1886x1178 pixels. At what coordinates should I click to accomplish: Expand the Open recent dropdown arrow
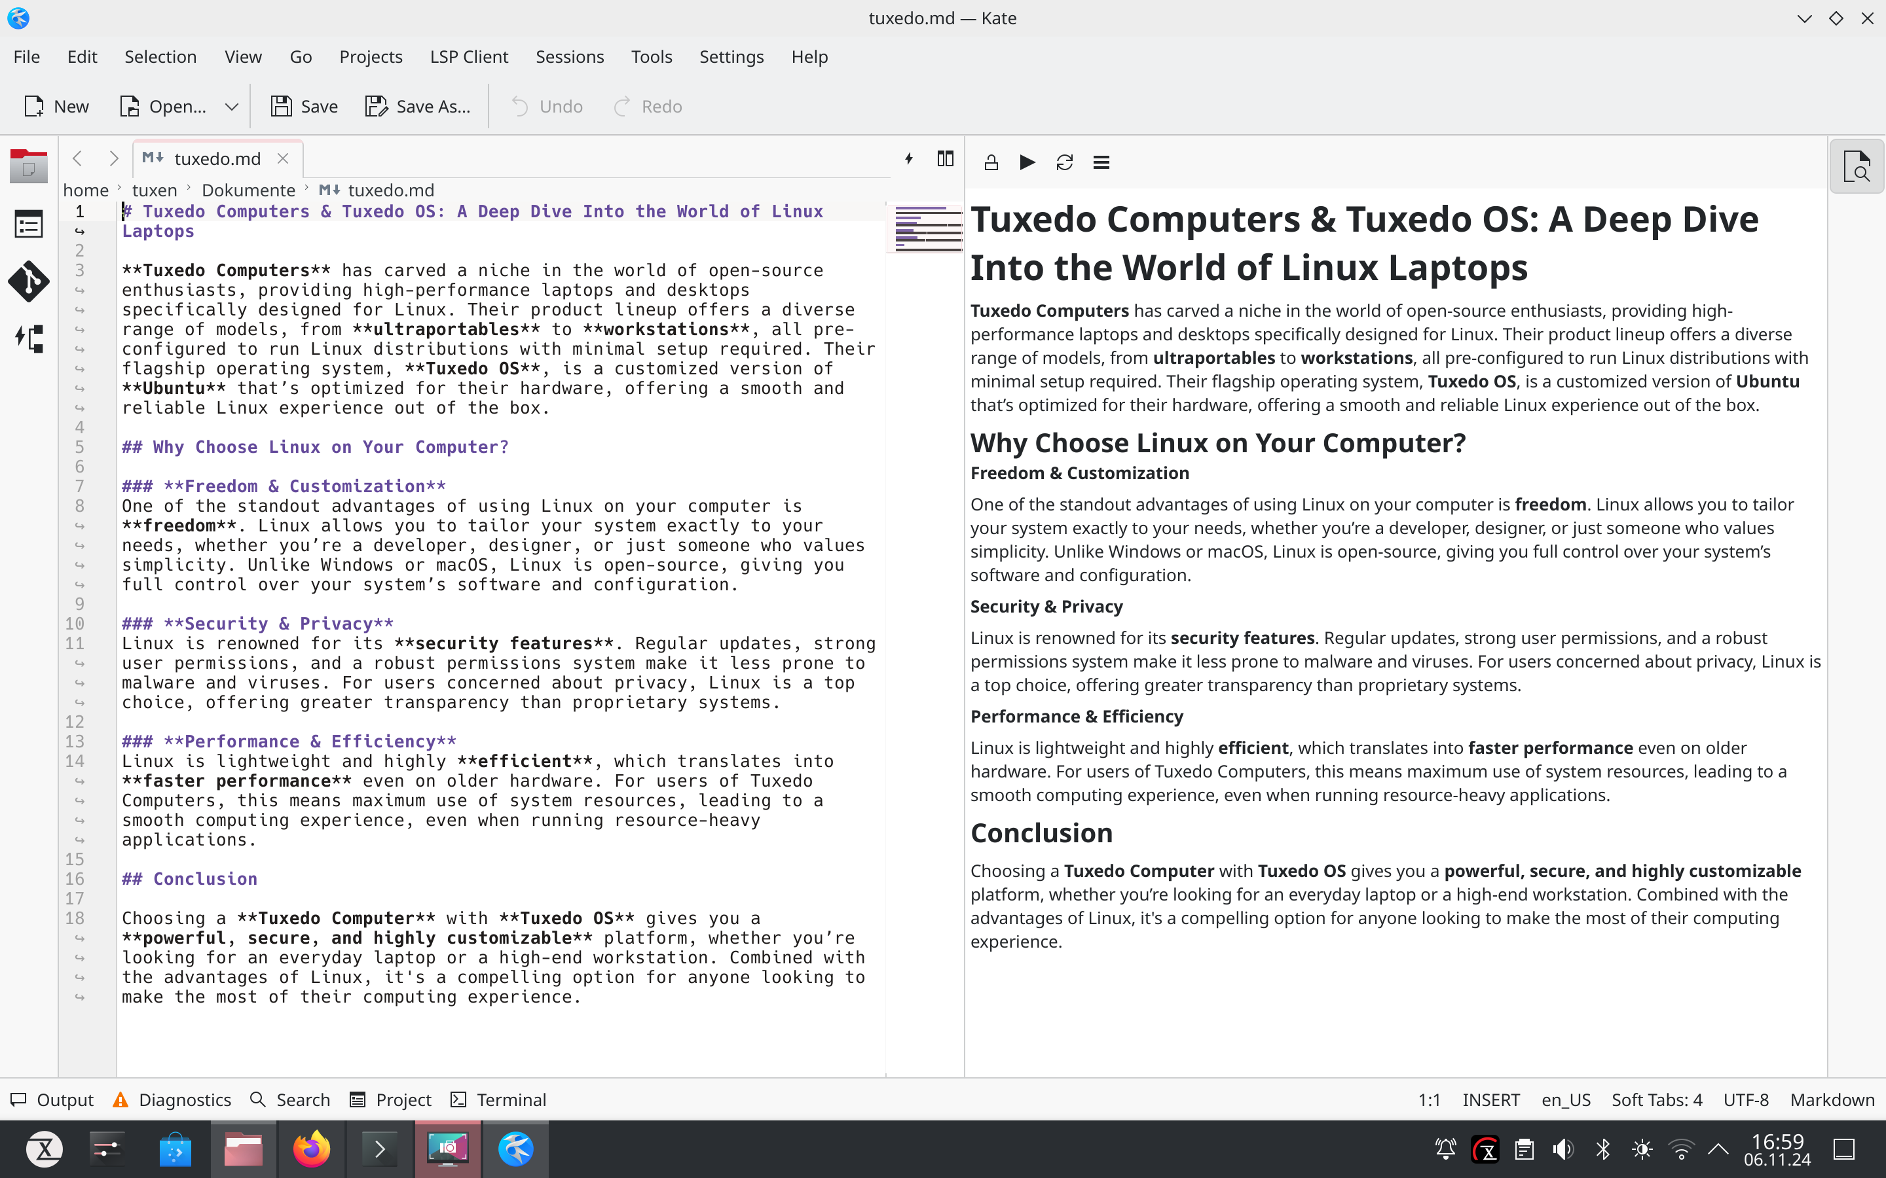tap(231, 106)
